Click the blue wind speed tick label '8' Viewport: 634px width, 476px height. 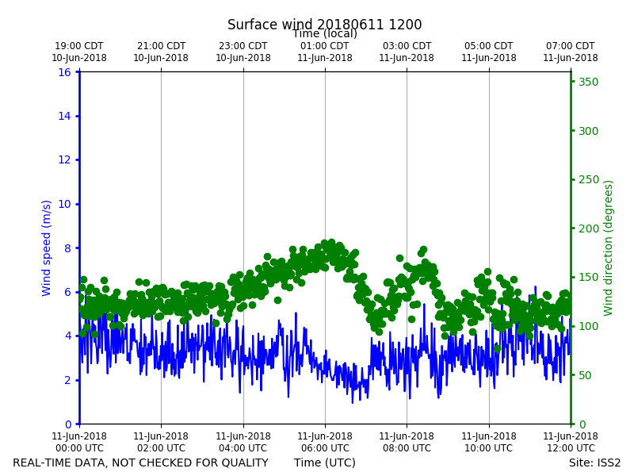pos(67,248)
